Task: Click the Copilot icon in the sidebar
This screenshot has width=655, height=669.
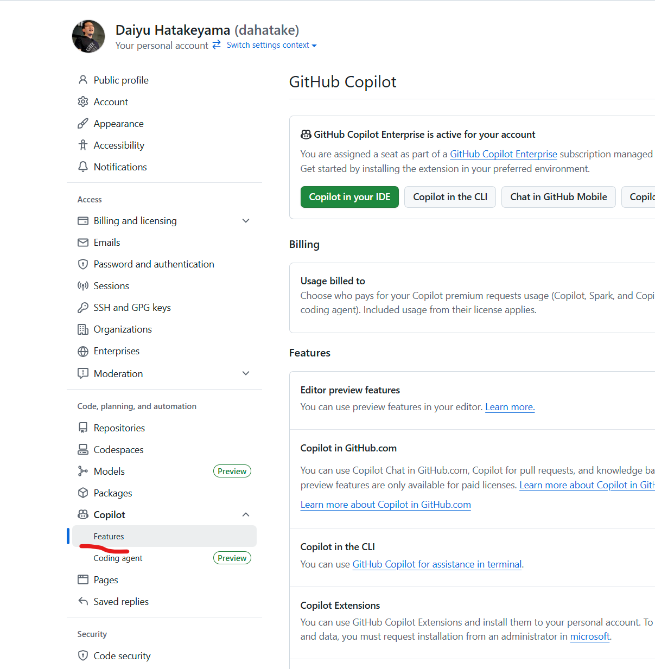Action: point(83,514)
